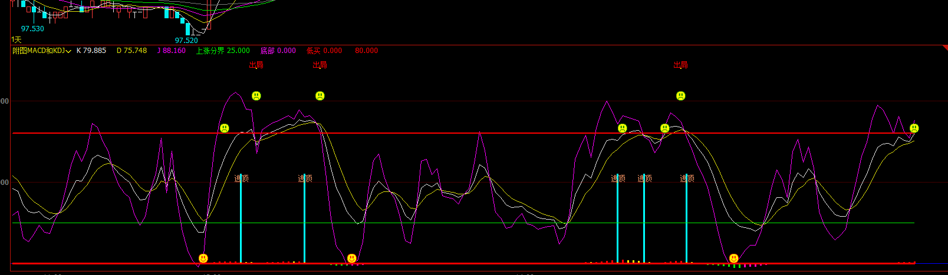The width and height of the screenshot is (948, 275).
Task: Click the leftmost smiley face buy marker
Action: (203, 259)
